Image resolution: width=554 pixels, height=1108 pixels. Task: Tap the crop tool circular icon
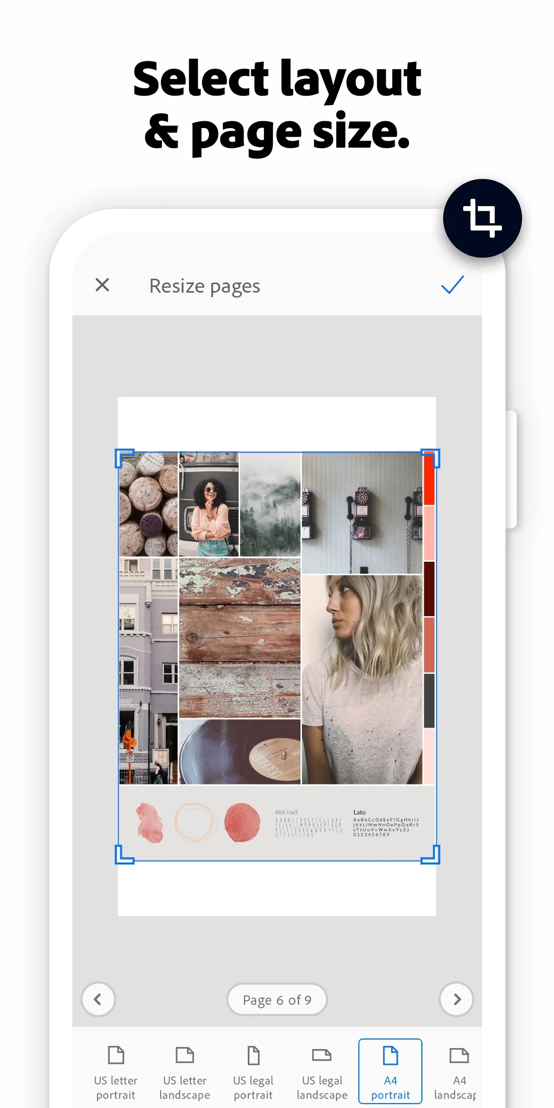coord(482,218)
